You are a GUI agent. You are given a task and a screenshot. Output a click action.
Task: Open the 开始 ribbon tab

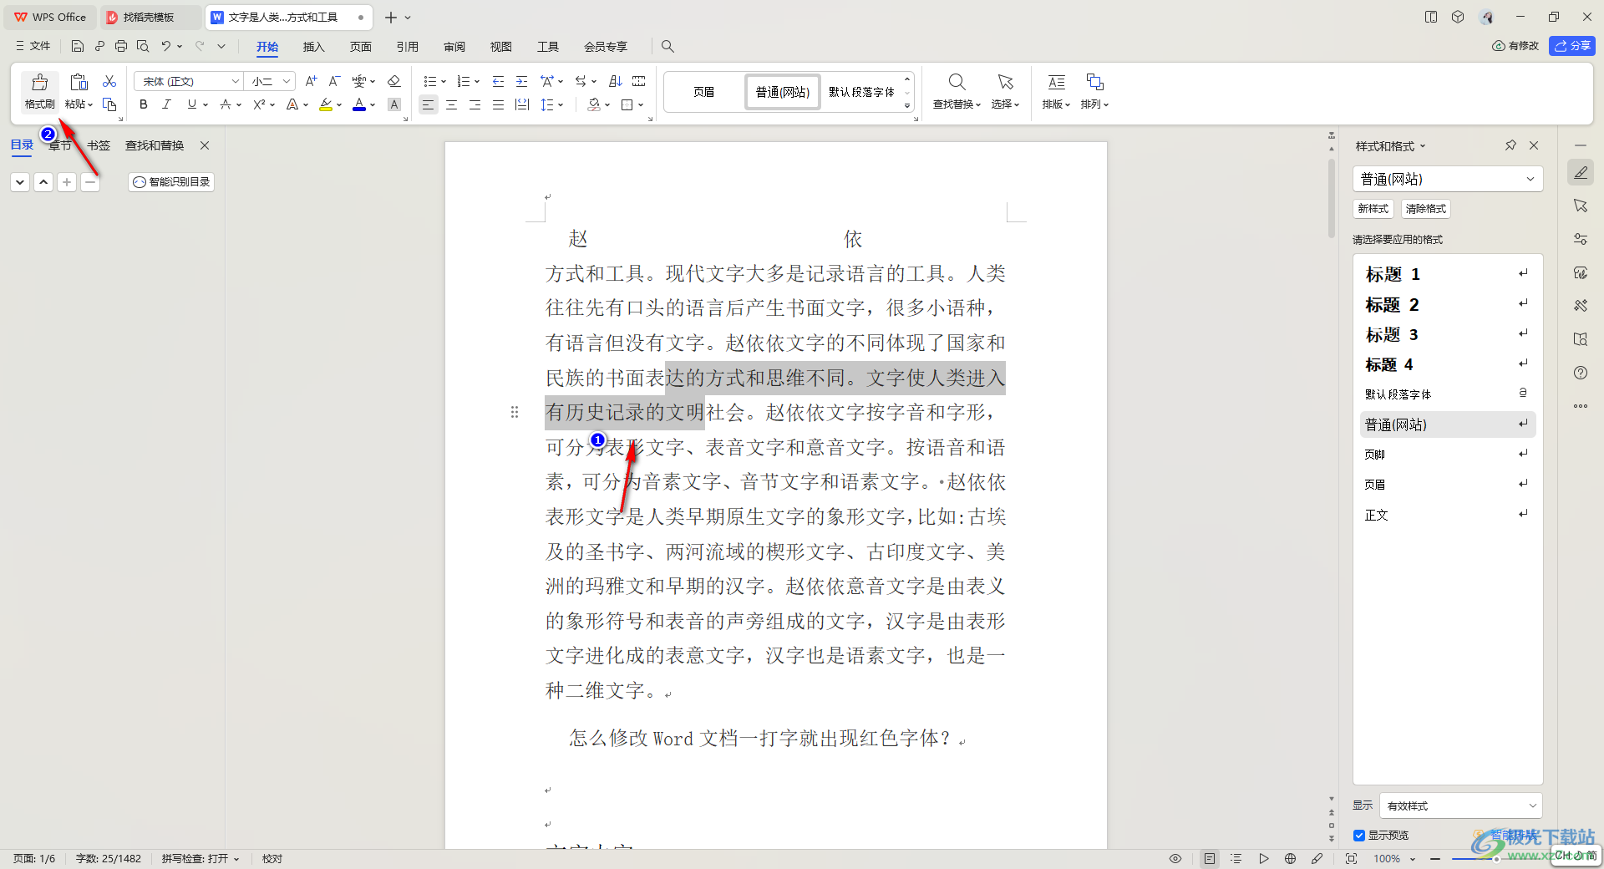click(x=267, y=47)
